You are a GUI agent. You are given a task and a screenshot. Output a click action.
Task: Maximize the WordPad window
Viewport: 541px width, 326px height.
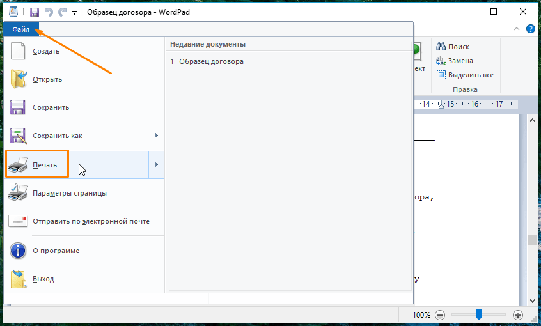click(494, 12)
